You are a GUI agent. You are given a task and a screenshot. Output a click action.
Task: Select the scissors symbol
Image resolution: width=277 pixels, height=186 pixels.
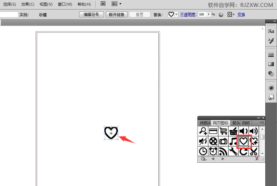click(254, 151)
